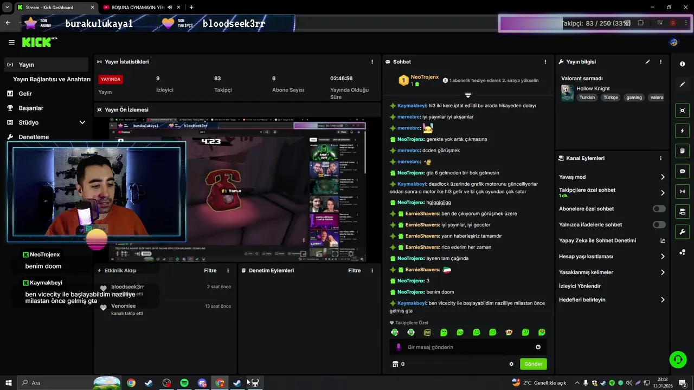The height and width of the screenshot is (390, 694).
Task: Open the profile avatar at top right
Action: coord(673,42)
